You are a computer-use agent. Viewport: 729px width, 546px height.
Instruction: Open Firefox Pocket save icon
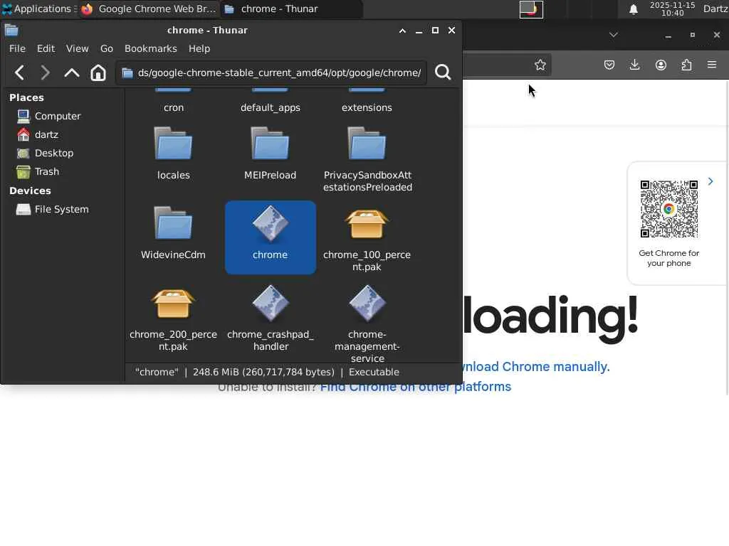[609, 65]
